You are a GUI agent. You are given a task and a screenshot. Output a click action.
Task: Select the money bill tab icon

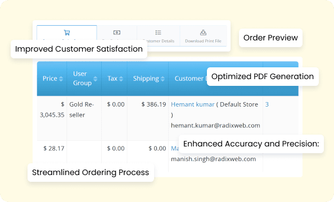pyautogui.click(x=117, y=33)
